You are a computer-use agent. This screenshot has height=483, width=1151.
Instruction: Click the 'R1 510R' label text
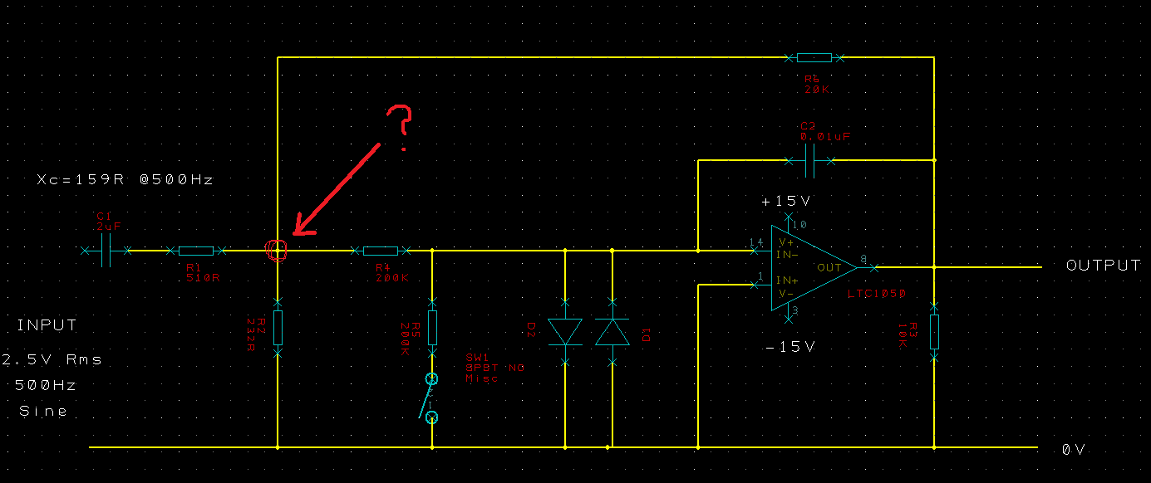[x=203, y=272]
